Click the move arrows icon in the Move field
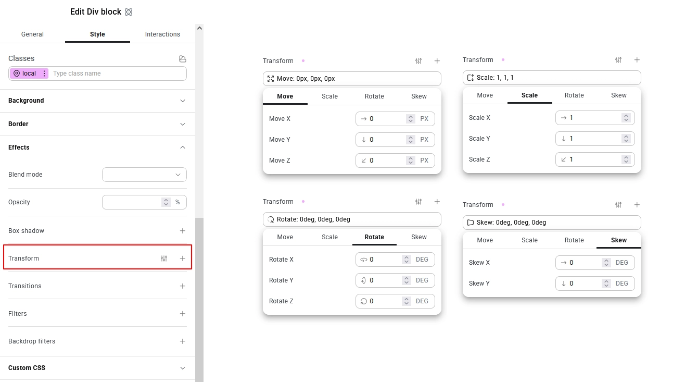Screen dimensions: 698x382 [271, 78]
